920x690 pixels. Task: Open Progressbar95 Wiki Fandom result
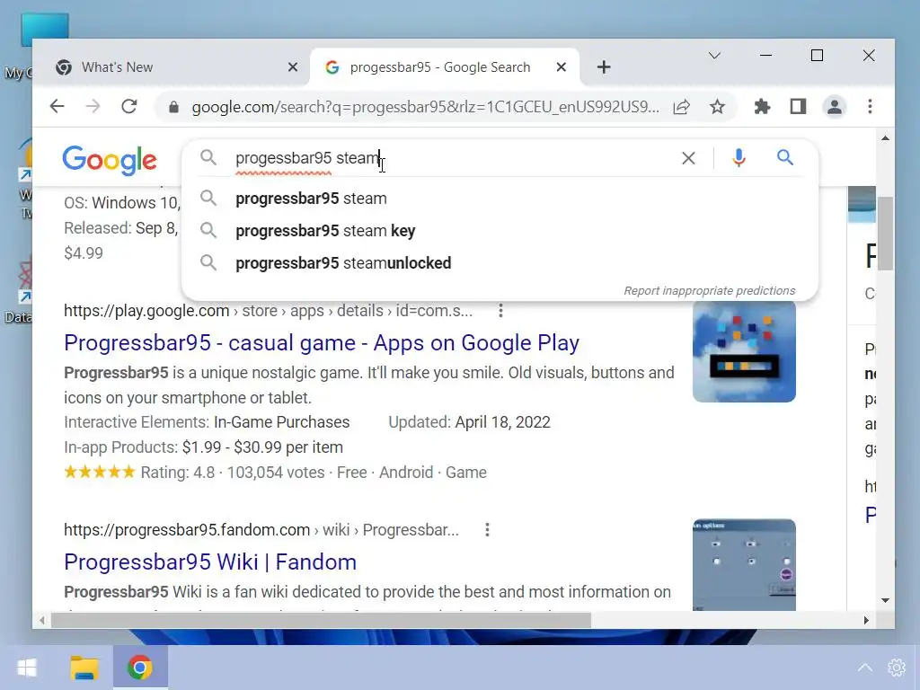pos(210,562)
